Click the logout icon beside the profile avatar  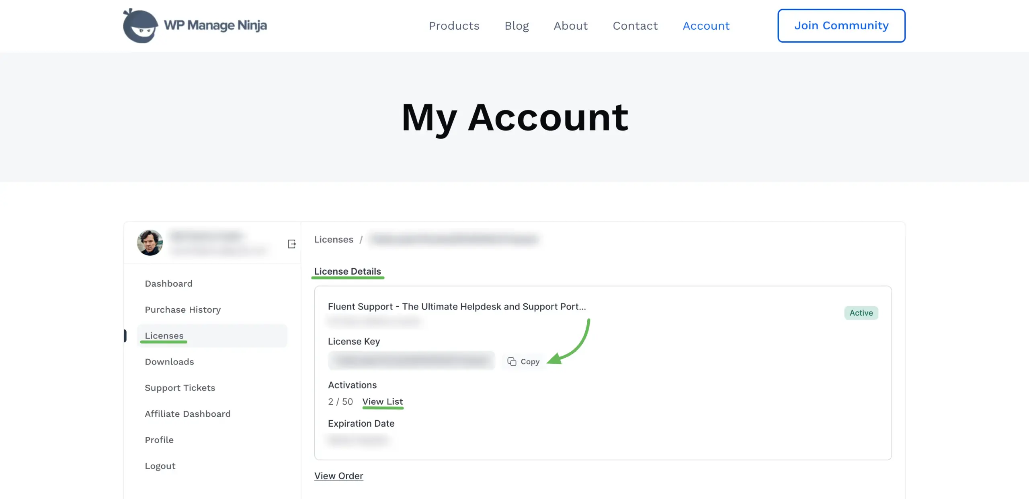point(292,243)
